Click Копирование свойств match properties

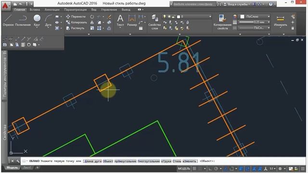click(222, 22)
